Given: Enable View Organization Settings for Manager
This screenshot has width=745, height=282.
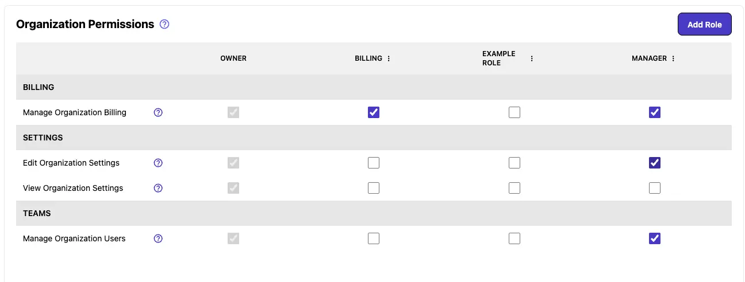Looking at the screenshot, I should click(655, 188).
